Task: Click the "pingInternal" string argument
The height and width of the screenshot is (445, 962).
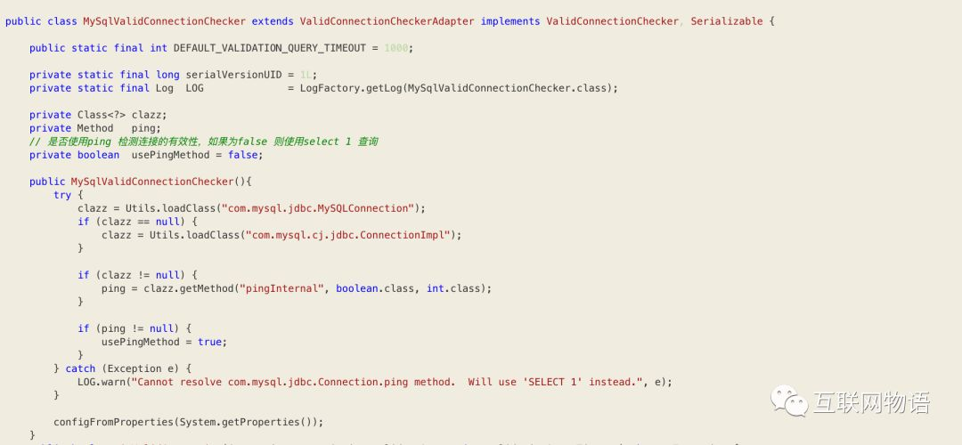Action: [x=281, y=288]
